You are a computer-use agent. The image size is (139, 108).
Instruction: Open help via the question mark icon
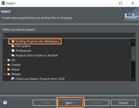click(x=5, y=102)
